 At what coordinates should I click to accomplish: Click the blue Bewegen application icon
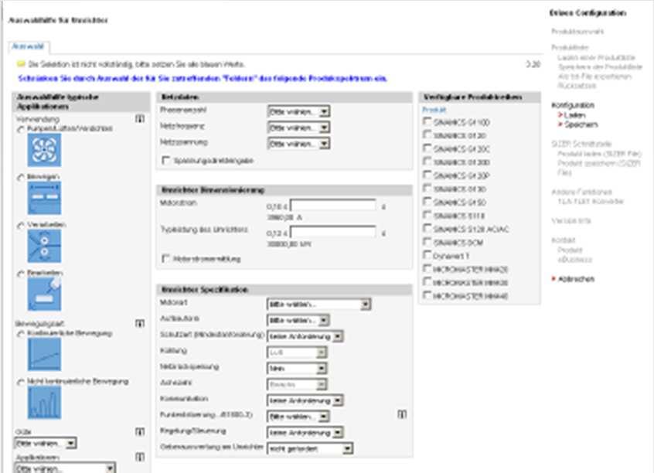click(x=44, y=198)
